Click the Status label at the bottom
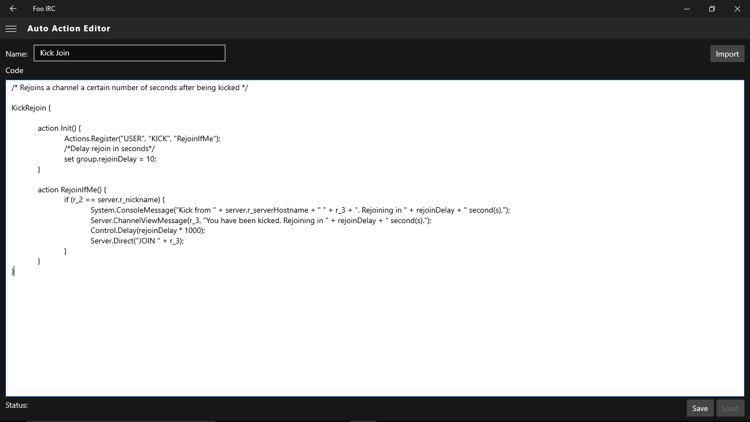The image size is (750, 422). pos(16,405)
